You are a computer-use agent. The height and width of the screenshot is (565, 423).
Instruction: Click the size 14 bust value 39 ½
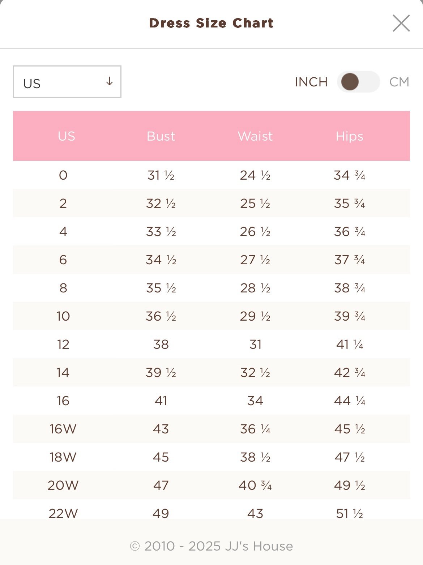pos(161,373)
